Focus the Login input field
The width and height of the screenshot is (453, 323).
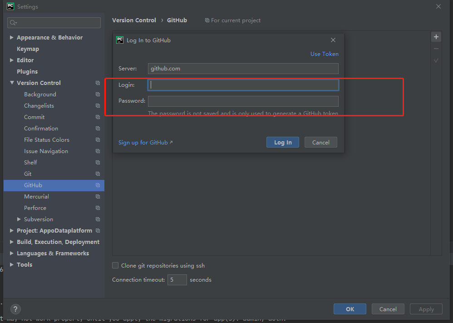(243, 85)
